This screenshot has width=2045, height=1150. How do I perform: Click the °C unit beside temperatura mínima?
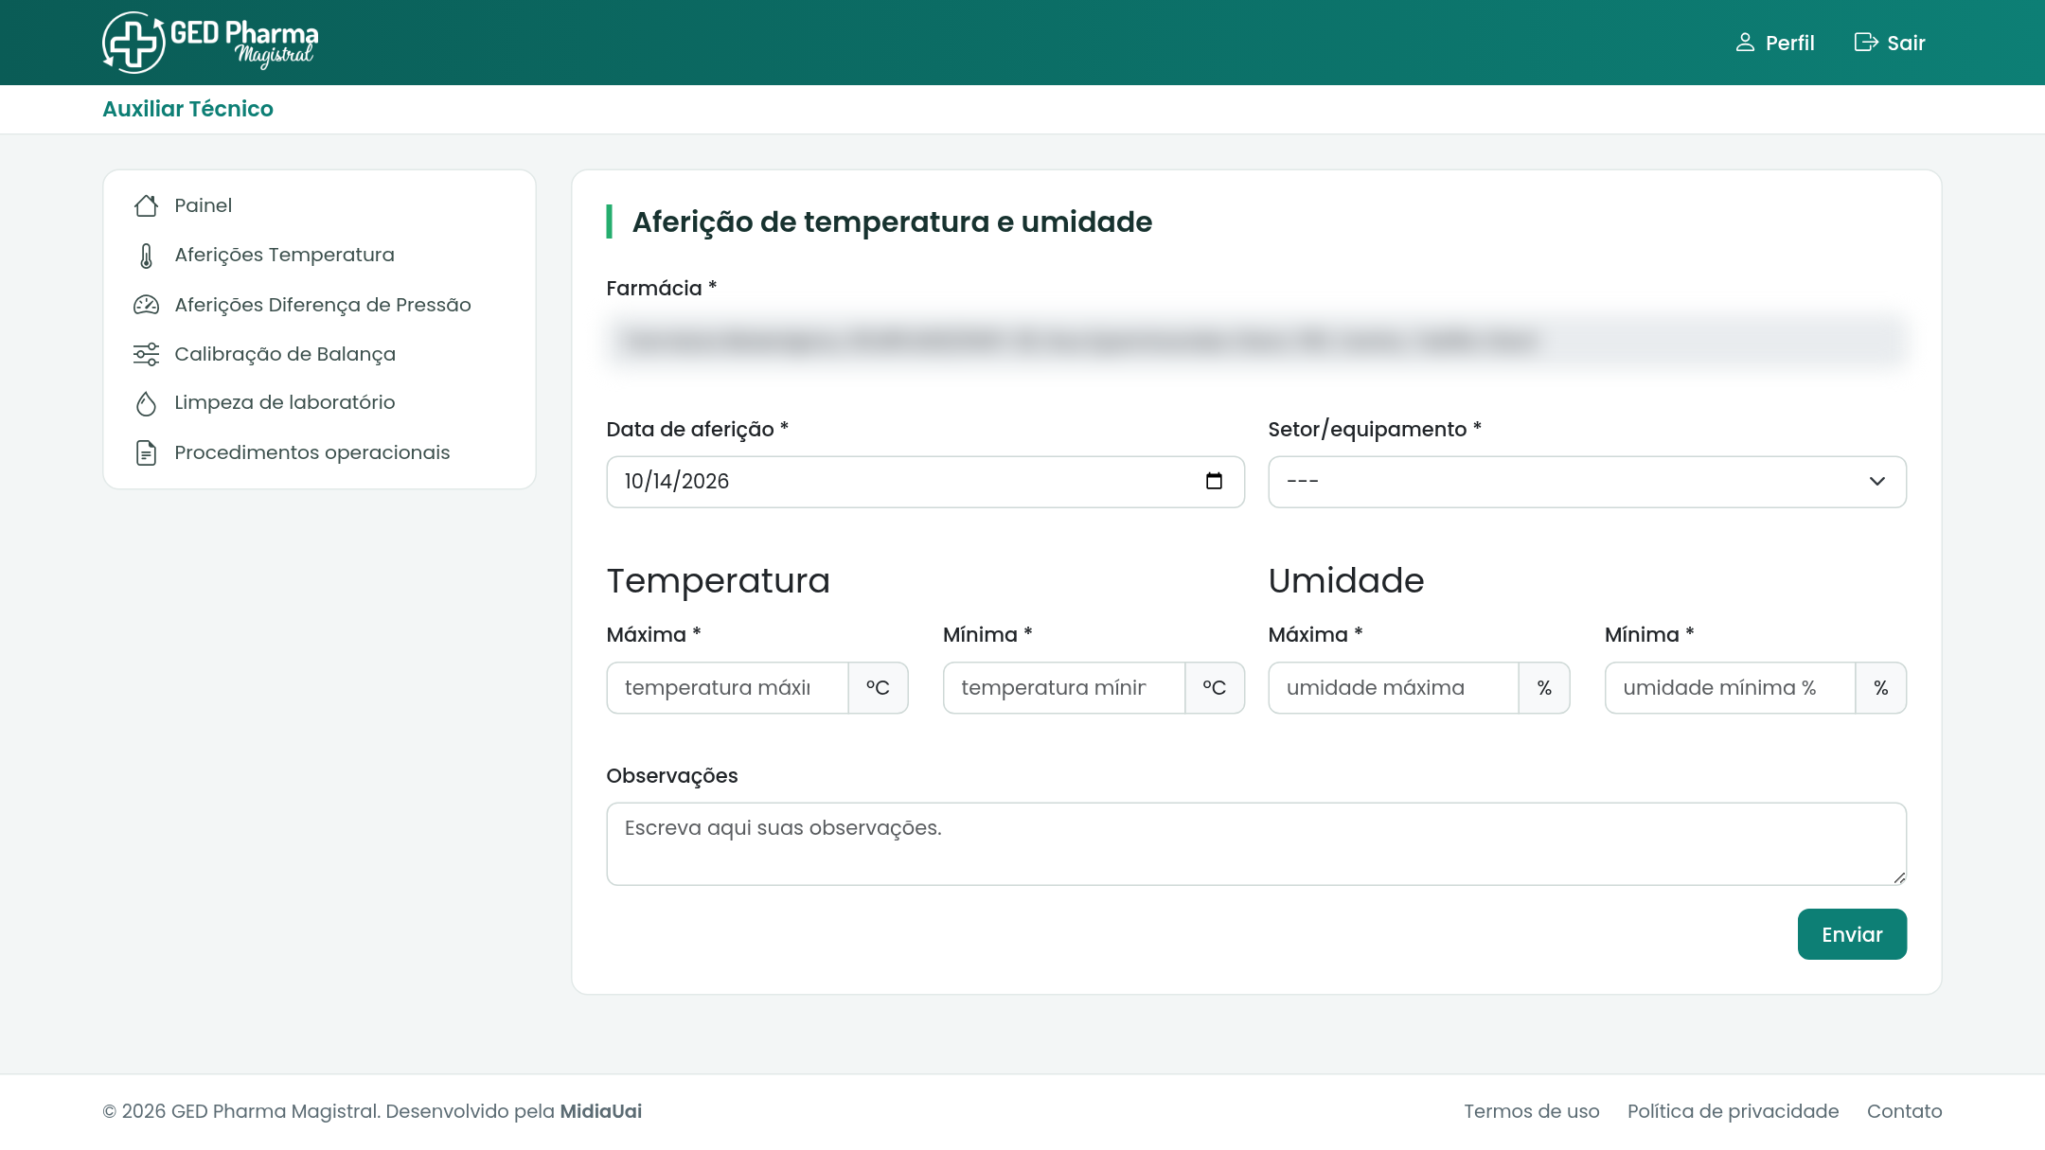(1215, 688)
